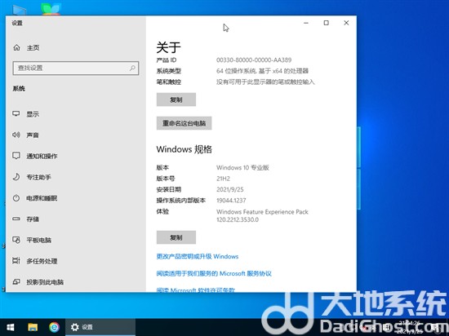Select the Tablet (平板电脑) icon
This screenshot has height=336, width=449.
click(x=16, y=240)
